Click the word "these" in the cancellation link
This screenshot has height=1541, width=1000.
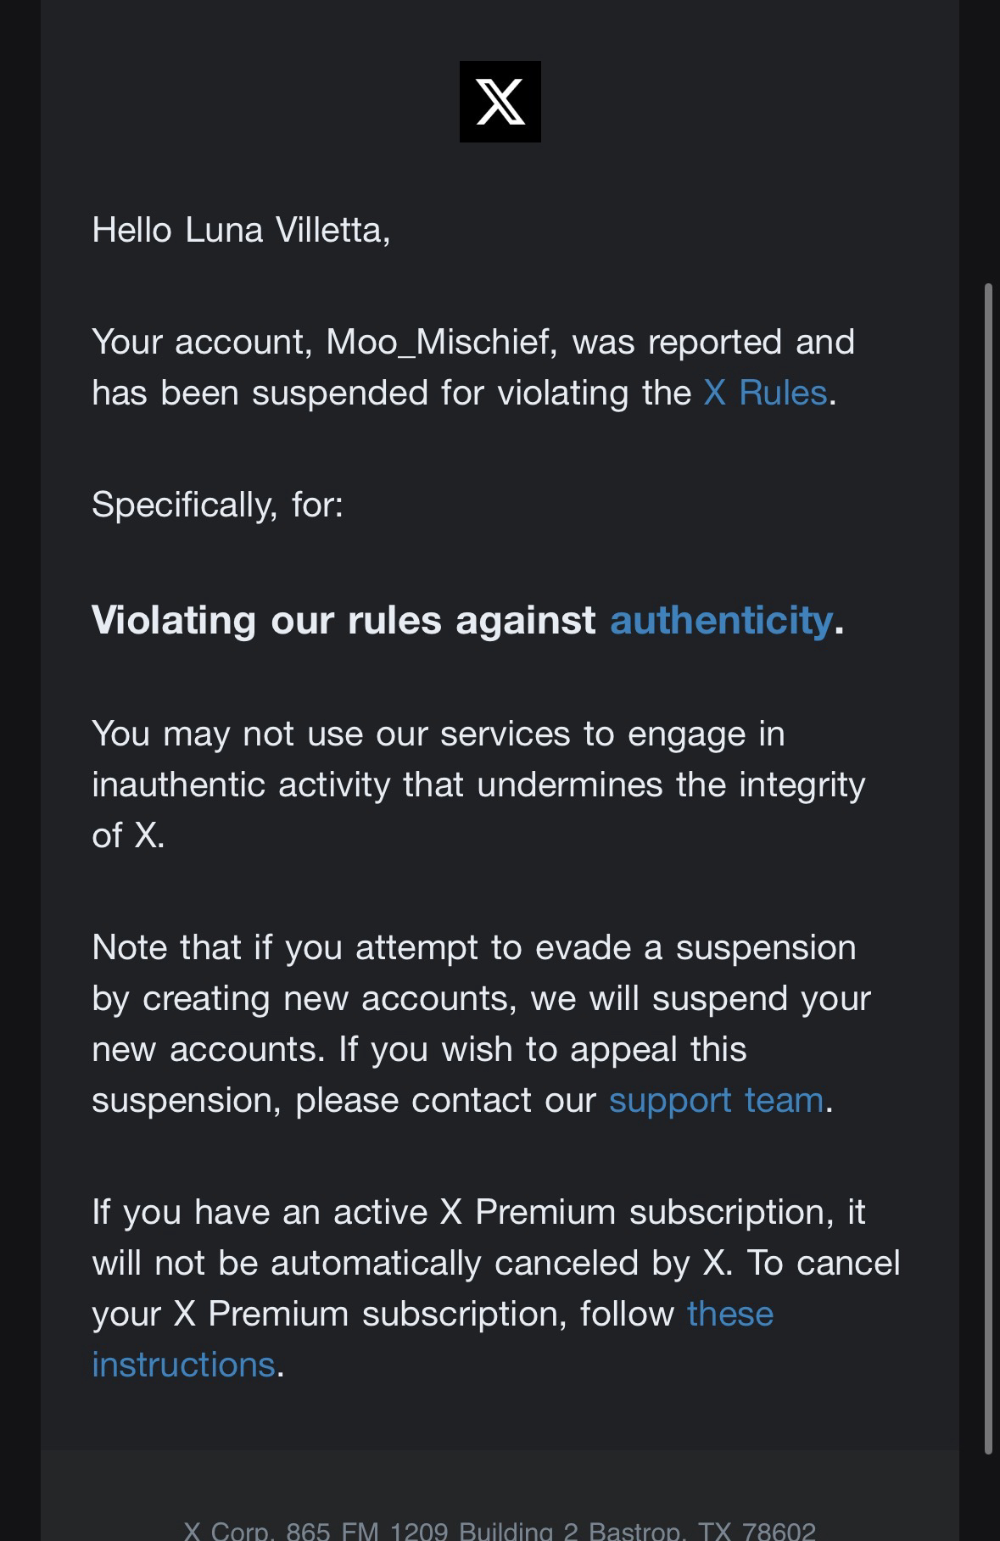(730, 1314)
